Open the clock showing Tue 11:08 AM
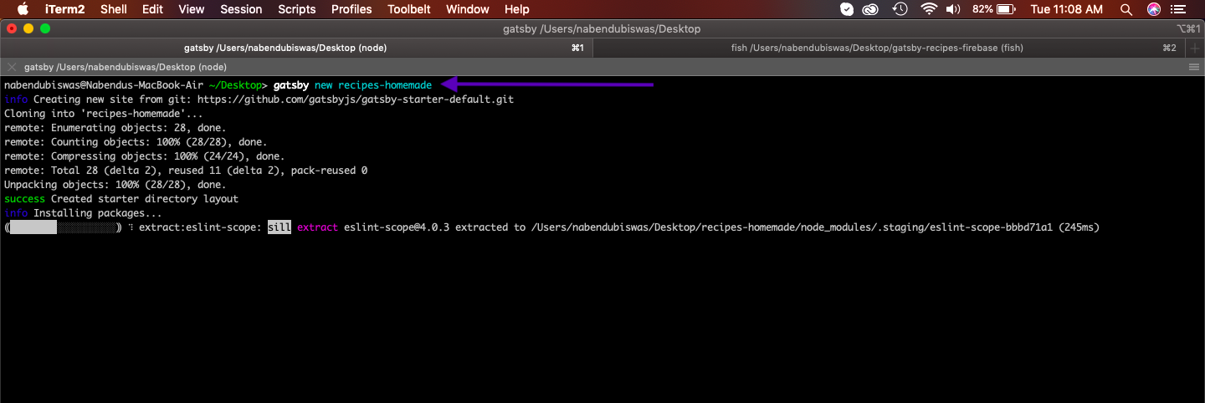The image size is (1205, 403). [1067, 9]
